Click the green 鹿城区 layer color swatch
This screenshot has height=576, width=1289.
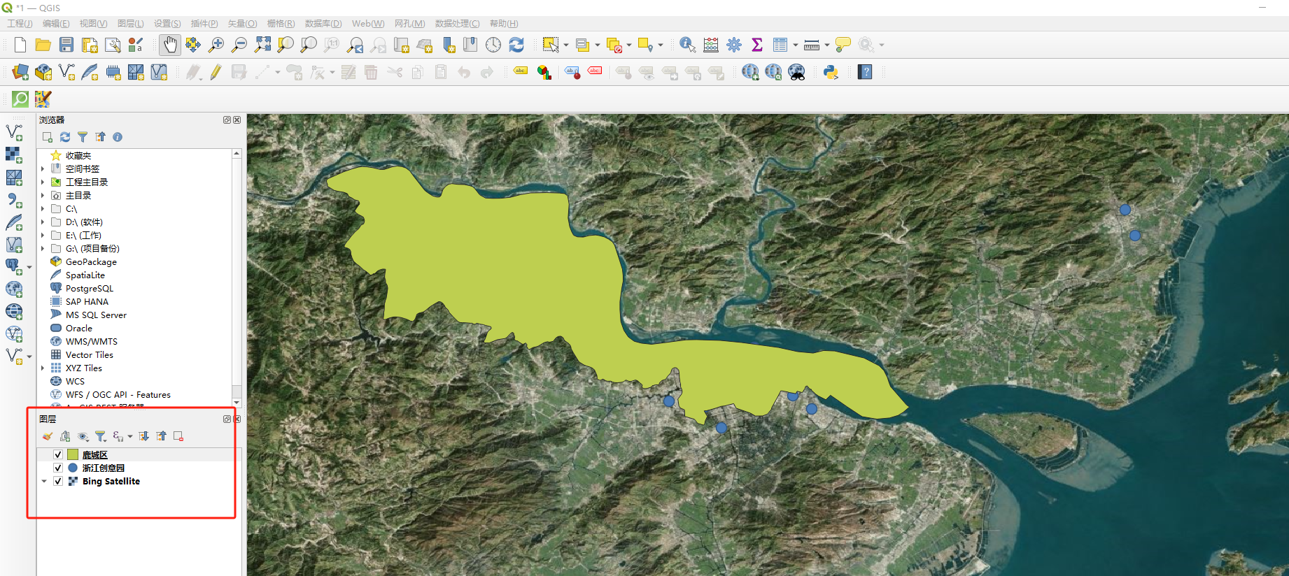coord(73,454)
